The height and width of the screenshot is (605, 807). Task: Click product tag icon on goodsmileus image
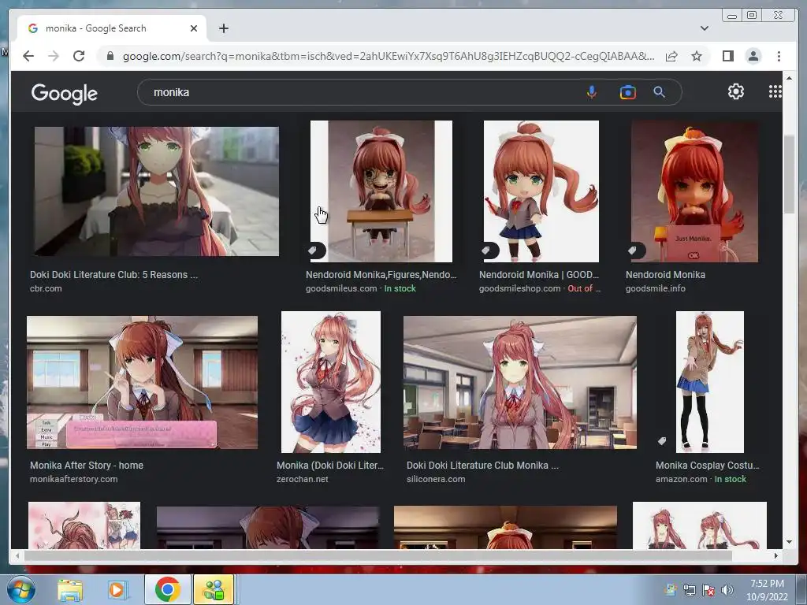312,250
